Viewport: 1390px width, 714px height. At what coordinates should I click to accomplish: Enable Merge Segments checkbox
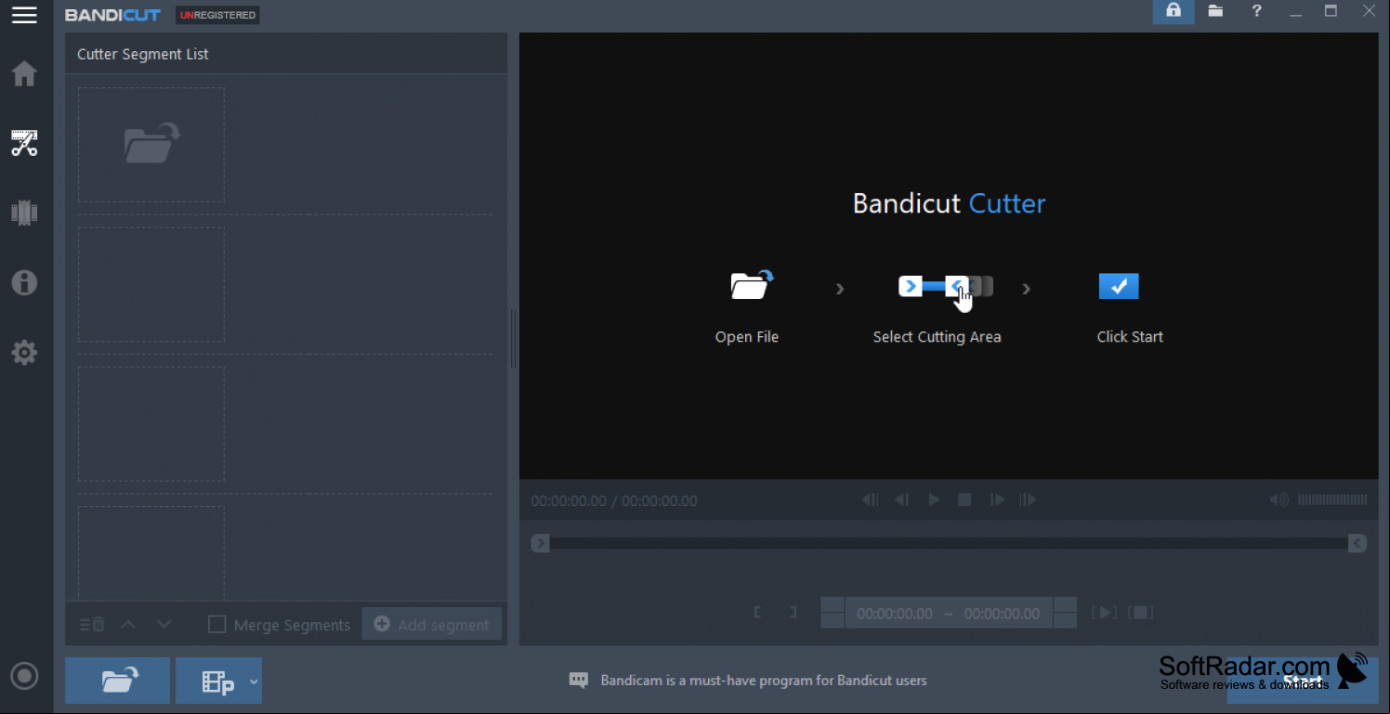coord(216,625)
